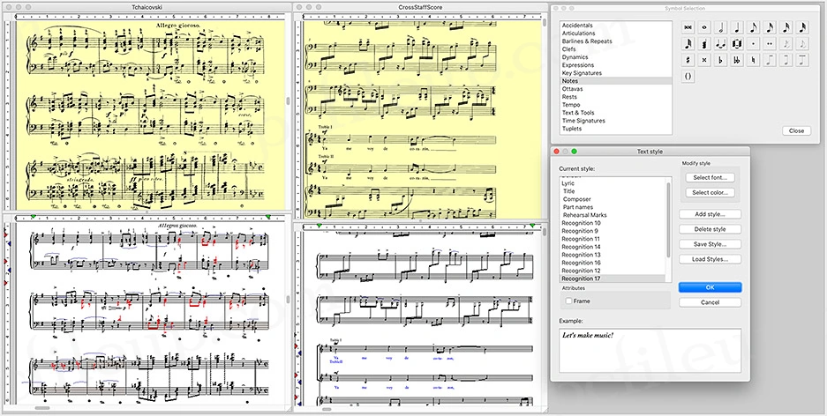Image resolution: width=827 pixels, height=416 pixels.
Task: Click the Select font... button
Action: coord(709,177)
